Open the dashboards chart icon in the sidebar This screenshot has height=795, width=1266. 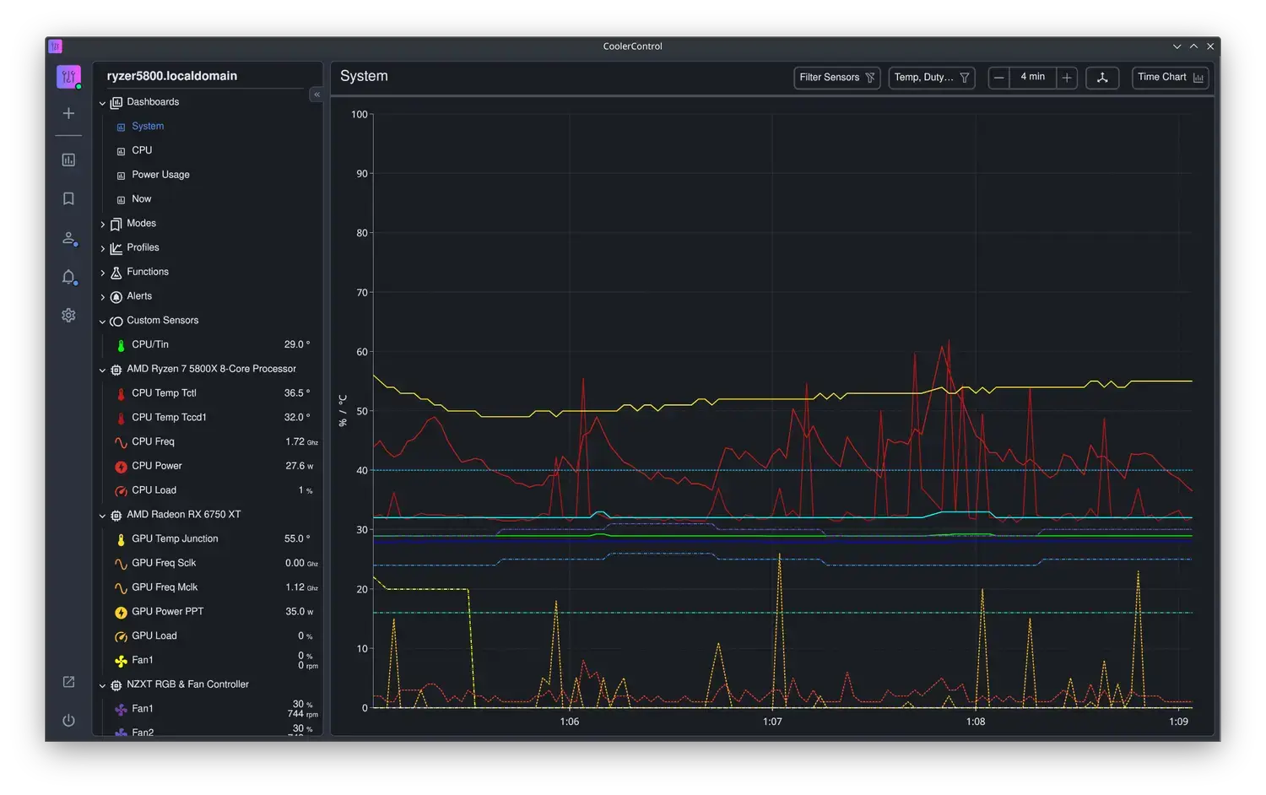tap(68, 160)
